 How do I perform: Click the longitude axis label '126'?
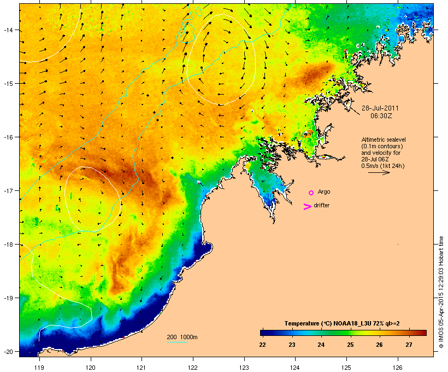click(398, 368)
